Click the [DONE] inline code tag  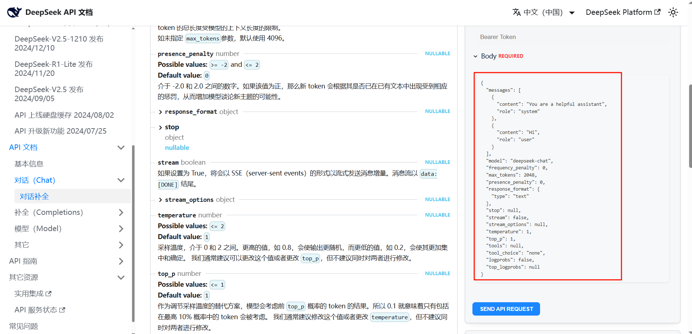pyautogui.click(x=168, y=185)
